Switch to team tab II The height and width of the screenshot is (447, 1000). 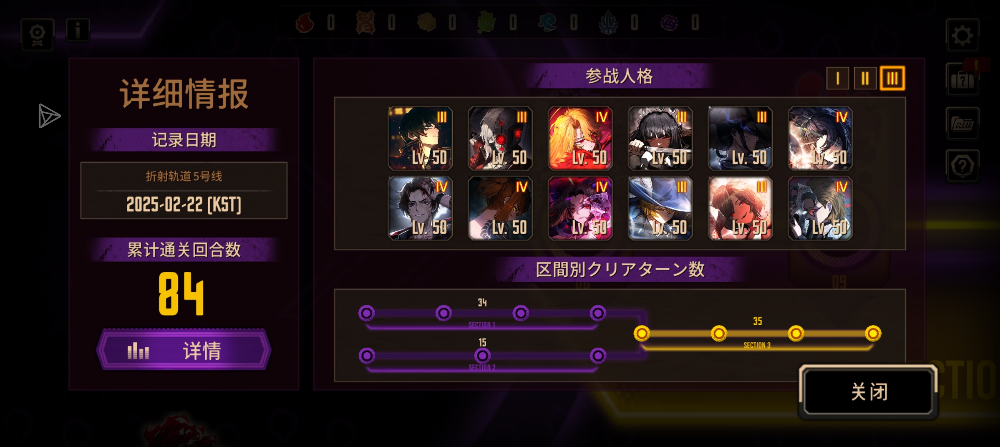pos(865,78)
